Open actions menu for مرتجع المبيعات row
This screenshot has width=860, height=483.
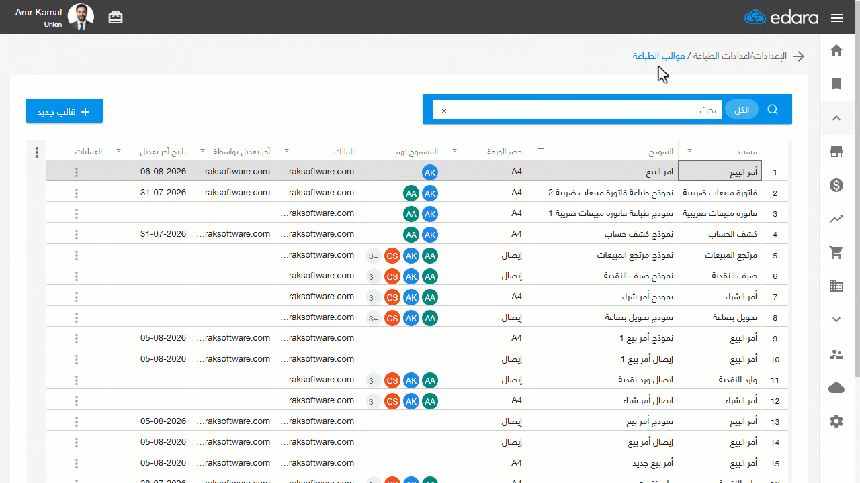[x=77, y=256]
